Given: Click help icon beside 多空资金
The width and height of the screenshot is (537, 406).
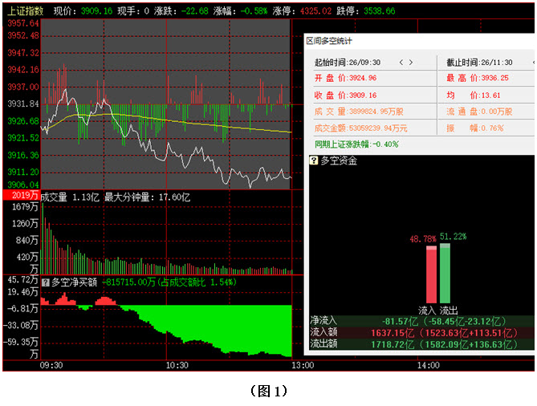Looking at the screenshot, I should pyautogui.click(x=314, y=160).
